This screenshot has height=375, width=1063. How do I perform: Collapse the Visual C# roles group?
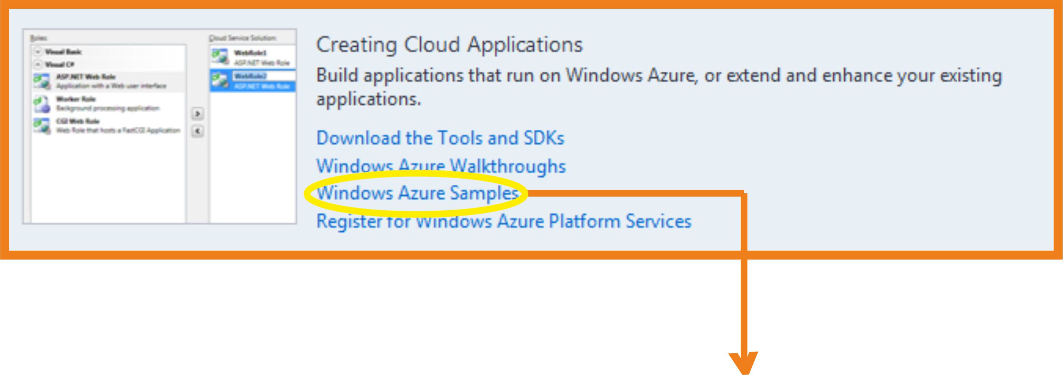tap(38, 64)
